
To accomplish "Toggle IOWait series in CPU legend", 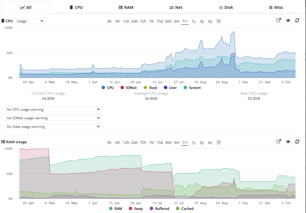I will pos(129,88).
